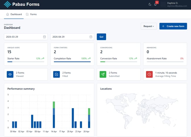Image resolution: width=191 pixels, height=137 pixels.
Task: Open calendar picker for end date
Action: click(x=91, y=37)
